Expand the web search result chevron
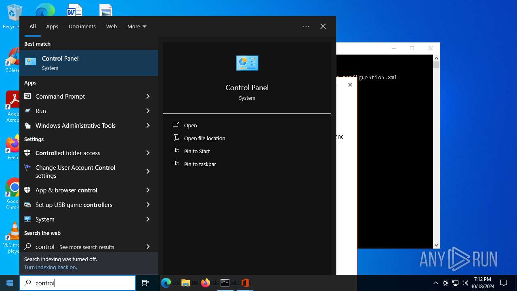The width and height of the screenshot is (517, 291). pyautogui.click(x=148, y=247)
